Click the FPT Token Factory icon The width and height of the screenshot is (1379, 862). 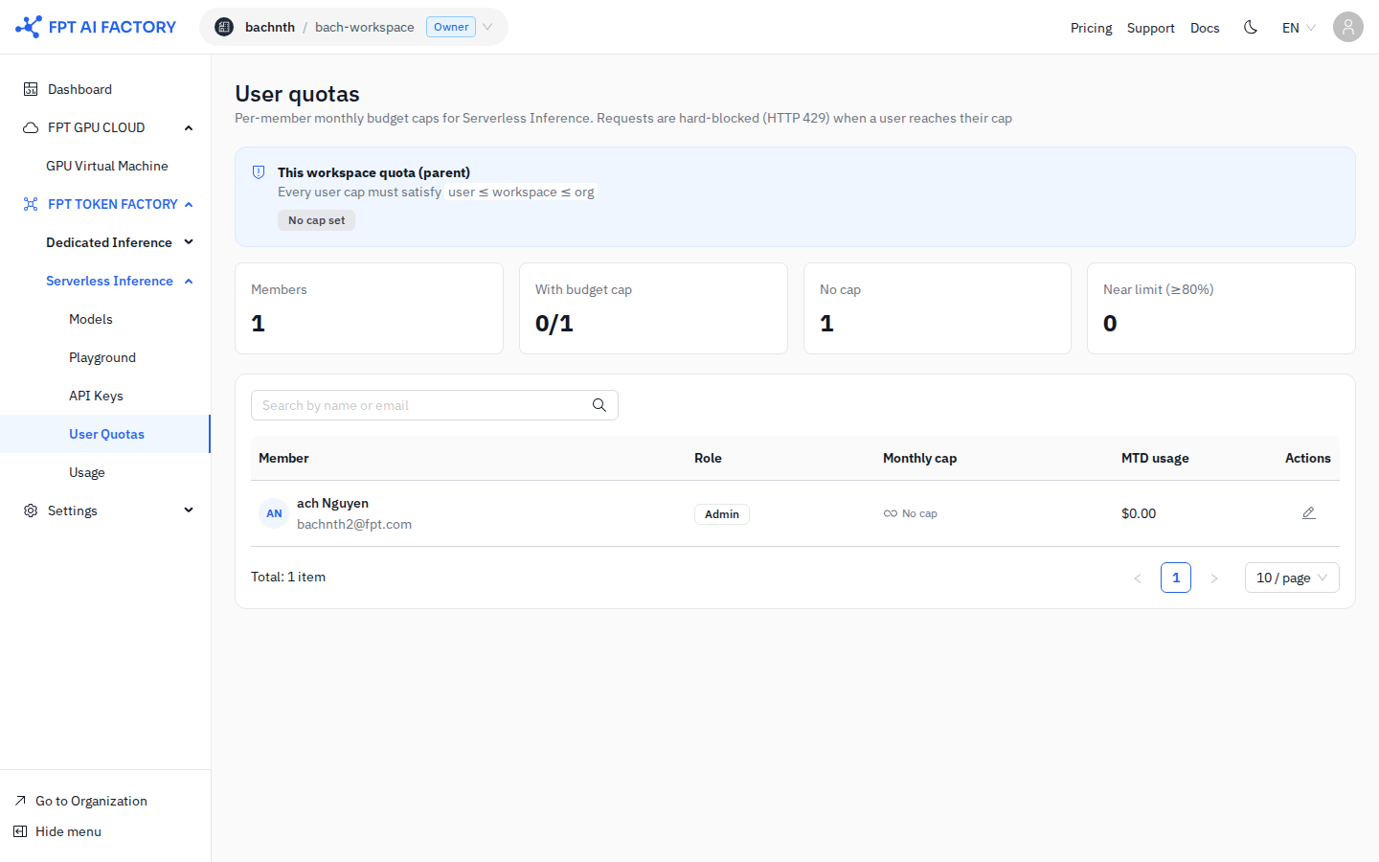pyautogui.click(x=31, y=204)
